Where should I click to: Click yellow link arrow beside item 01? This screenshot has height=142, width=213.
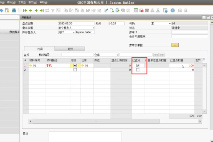(x=31, y=66)
